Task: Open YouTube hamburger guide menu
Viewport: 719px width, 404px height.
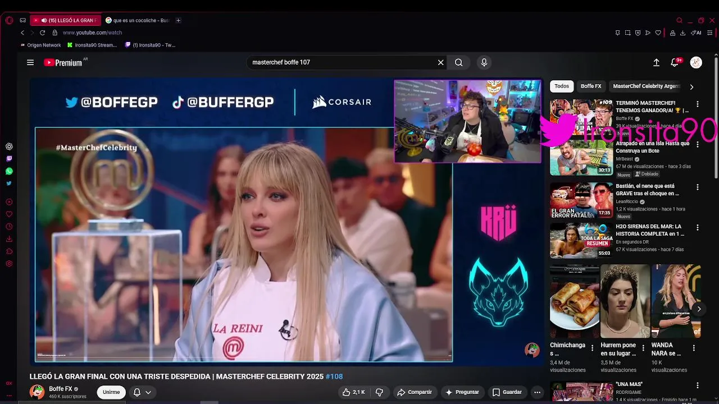Action: [x=30, y=62]
